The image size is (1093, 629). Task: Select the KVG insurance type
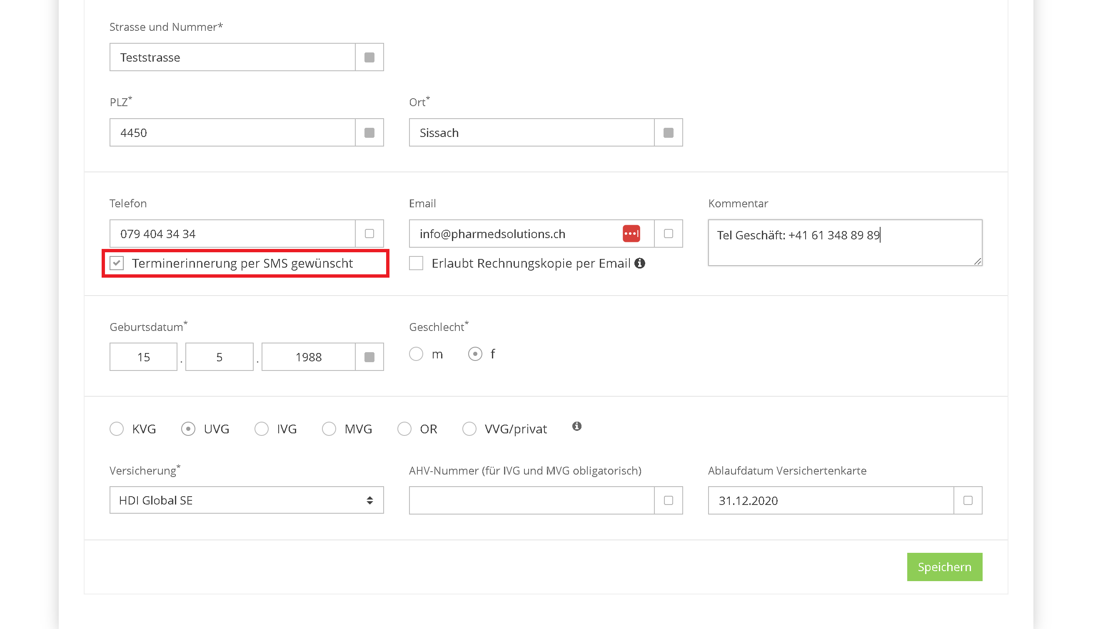[117, 428]
